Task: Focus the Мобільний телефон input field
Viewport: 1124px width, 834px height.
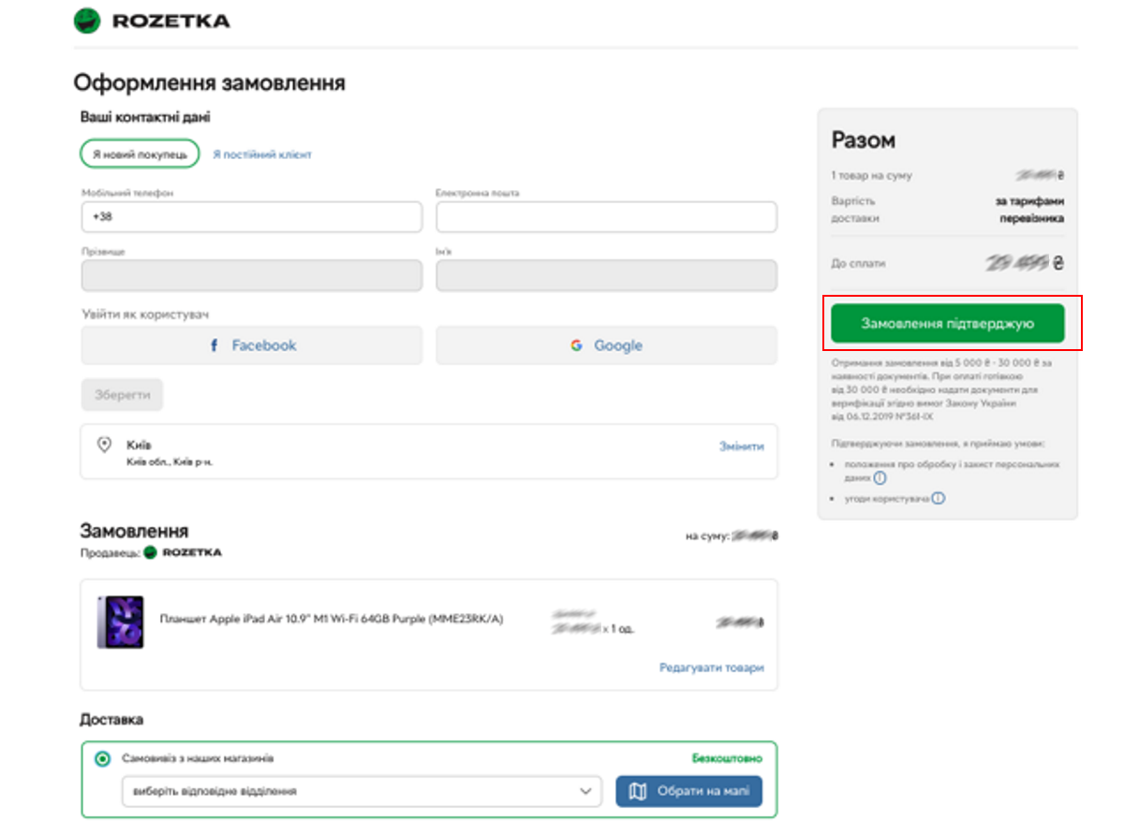Action: coord(252,217)
